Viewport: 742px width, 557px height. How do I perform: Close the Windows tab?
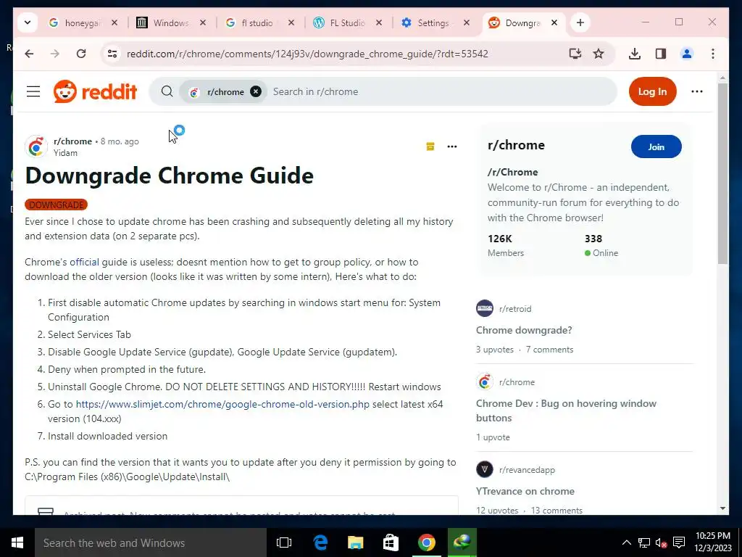(203, 22)
